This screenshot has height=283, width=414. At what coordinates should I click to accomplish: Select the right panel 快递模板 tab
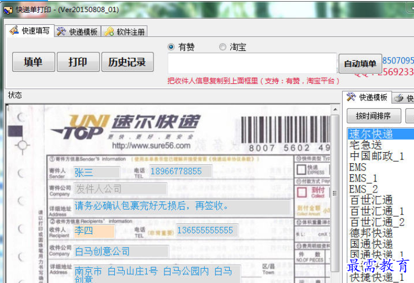click(367, 97)
